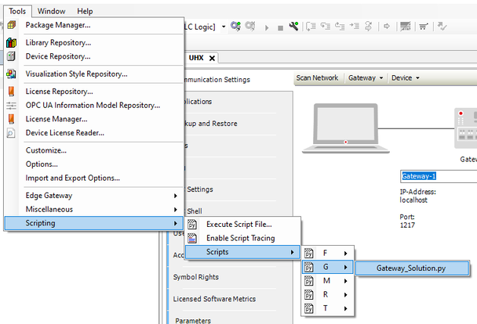Viewport: 477px width, 324px height.
Task: Click the Enable Script Tracing icon
Action: point(192,238)
